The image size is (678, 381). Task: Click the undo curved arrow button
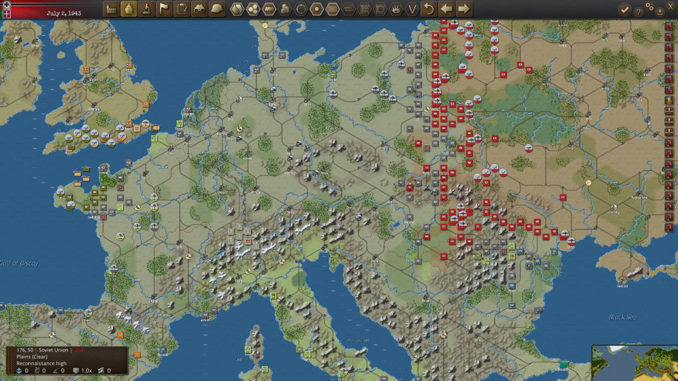click(x=429, y=8)
